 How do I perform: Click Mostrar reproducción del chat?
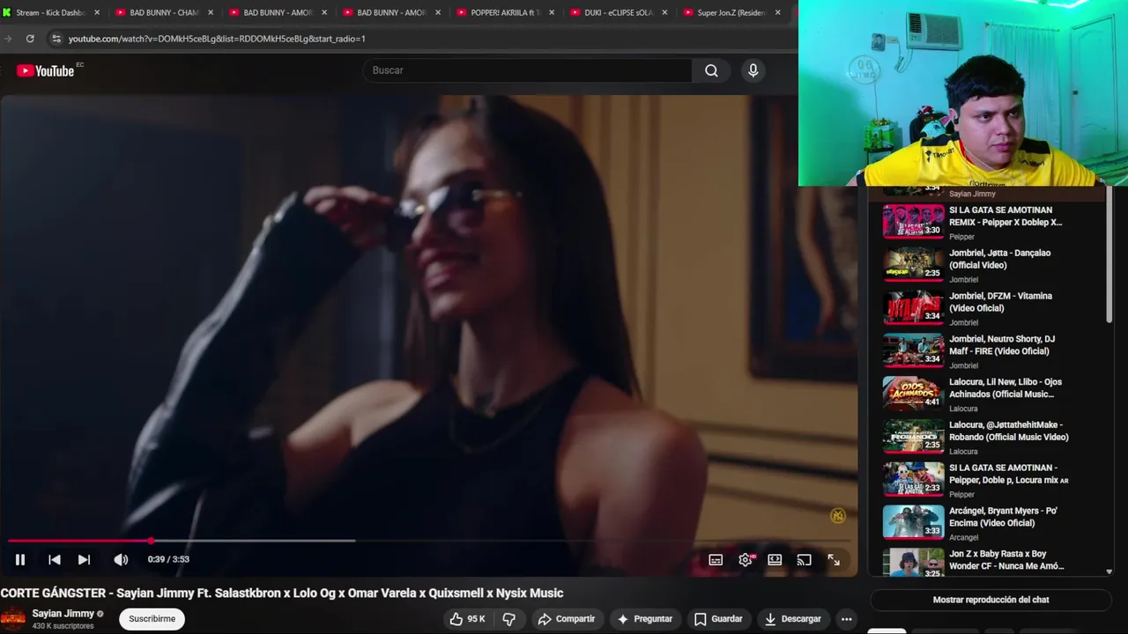(991, 600)
